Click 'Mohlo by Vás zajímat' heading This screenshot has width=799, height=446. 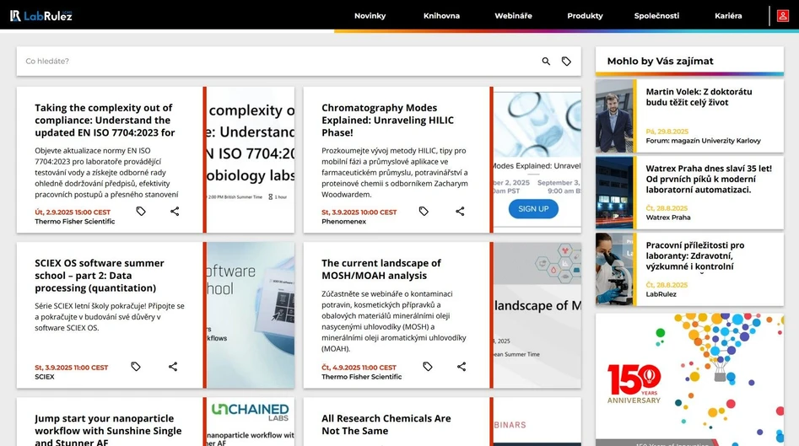coord(660,61)
